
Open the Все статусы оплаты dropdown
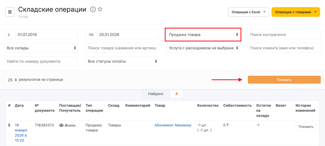122,61
